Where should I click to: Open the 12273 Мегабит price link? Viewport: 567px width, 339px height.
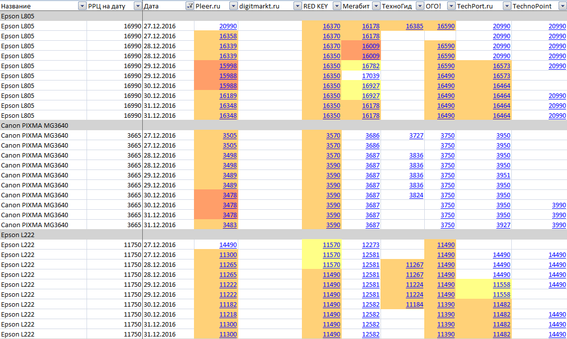pyautogui.click(x=371, y=245)
